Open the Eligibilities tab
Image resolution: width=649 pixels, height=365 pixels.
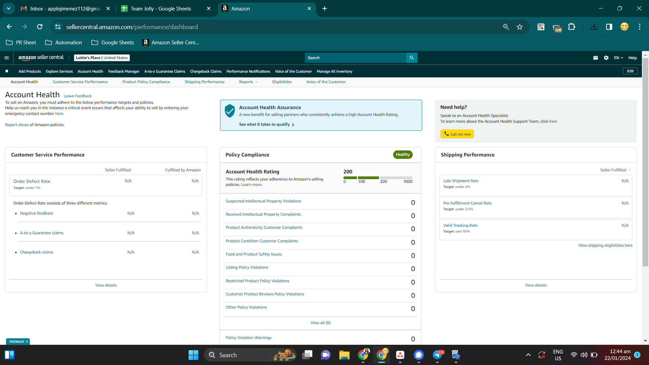(282, 82)
